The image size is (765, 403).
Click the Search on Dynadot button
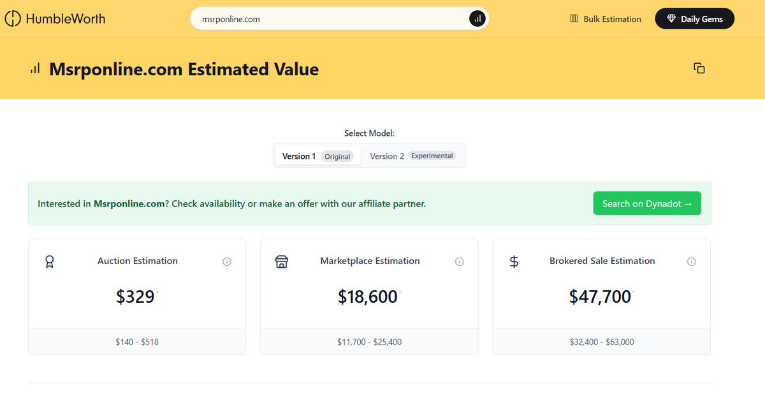(647, 203)
